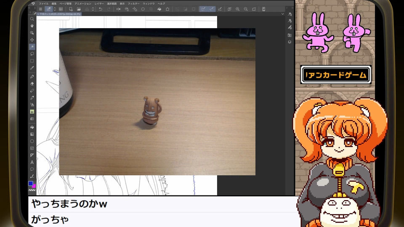
Task: Select the Balloon tool
Action: tap(32, 169)
